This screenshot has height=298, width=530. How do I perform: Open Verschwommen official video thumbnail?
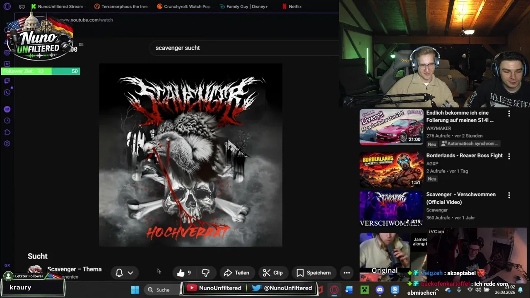391,208
